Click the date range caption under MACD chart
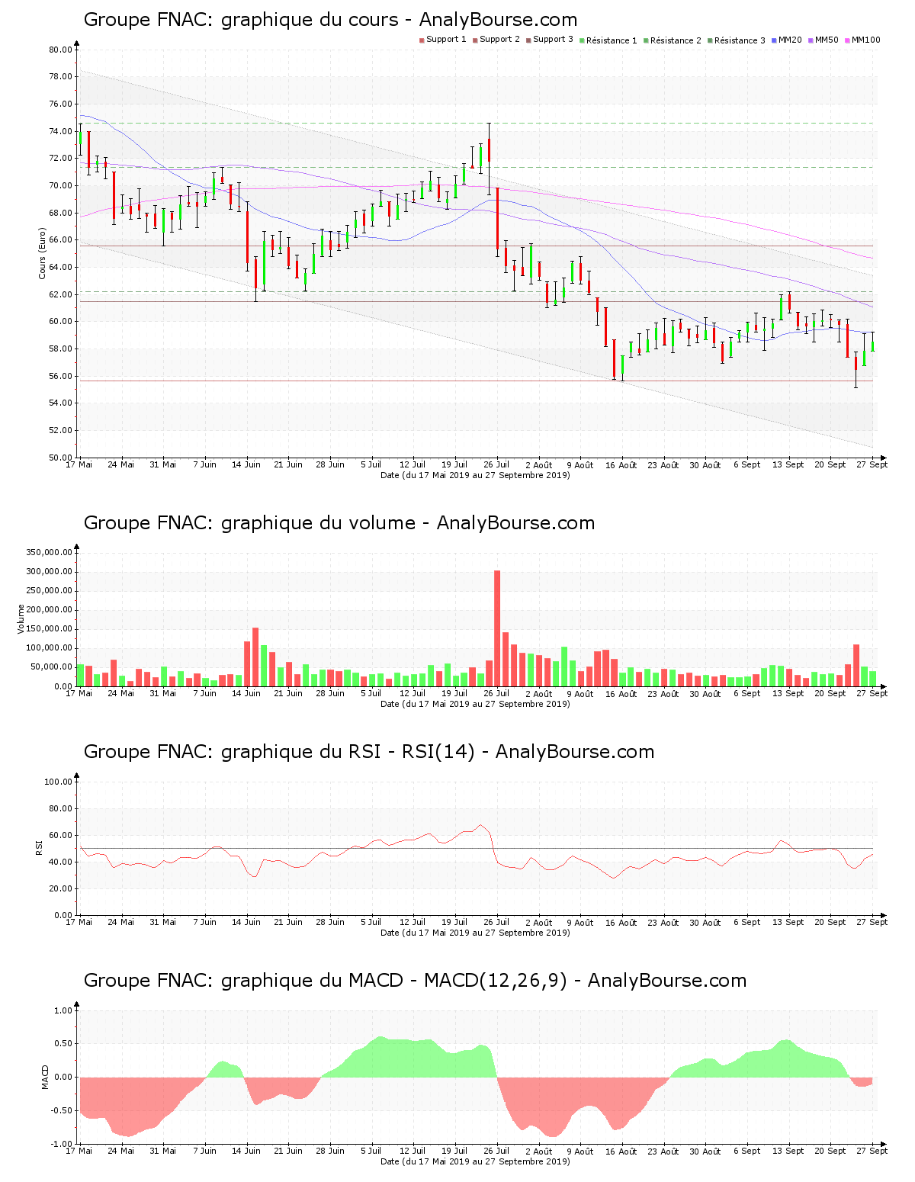915x1182 pixels. [x=475, y=1161]
